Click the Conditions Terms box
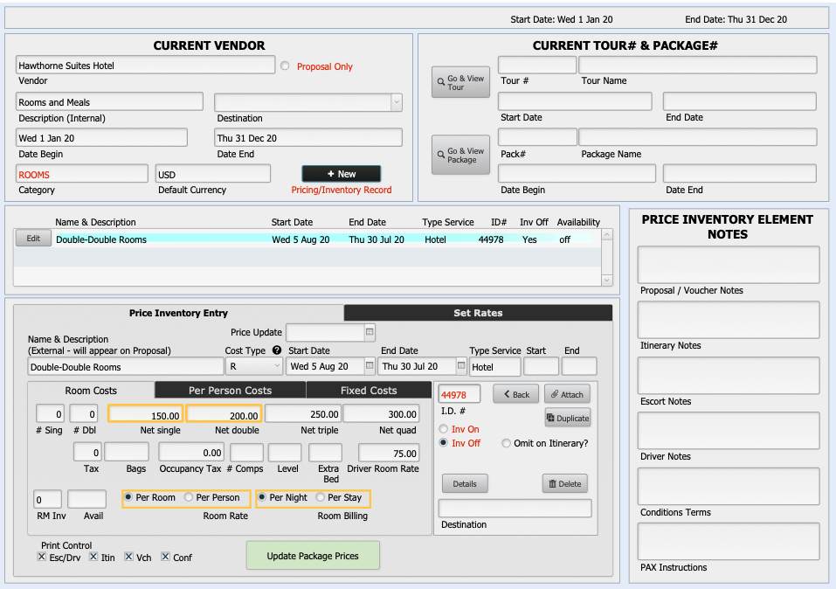The image size is (836, 589). coord(729,486)
